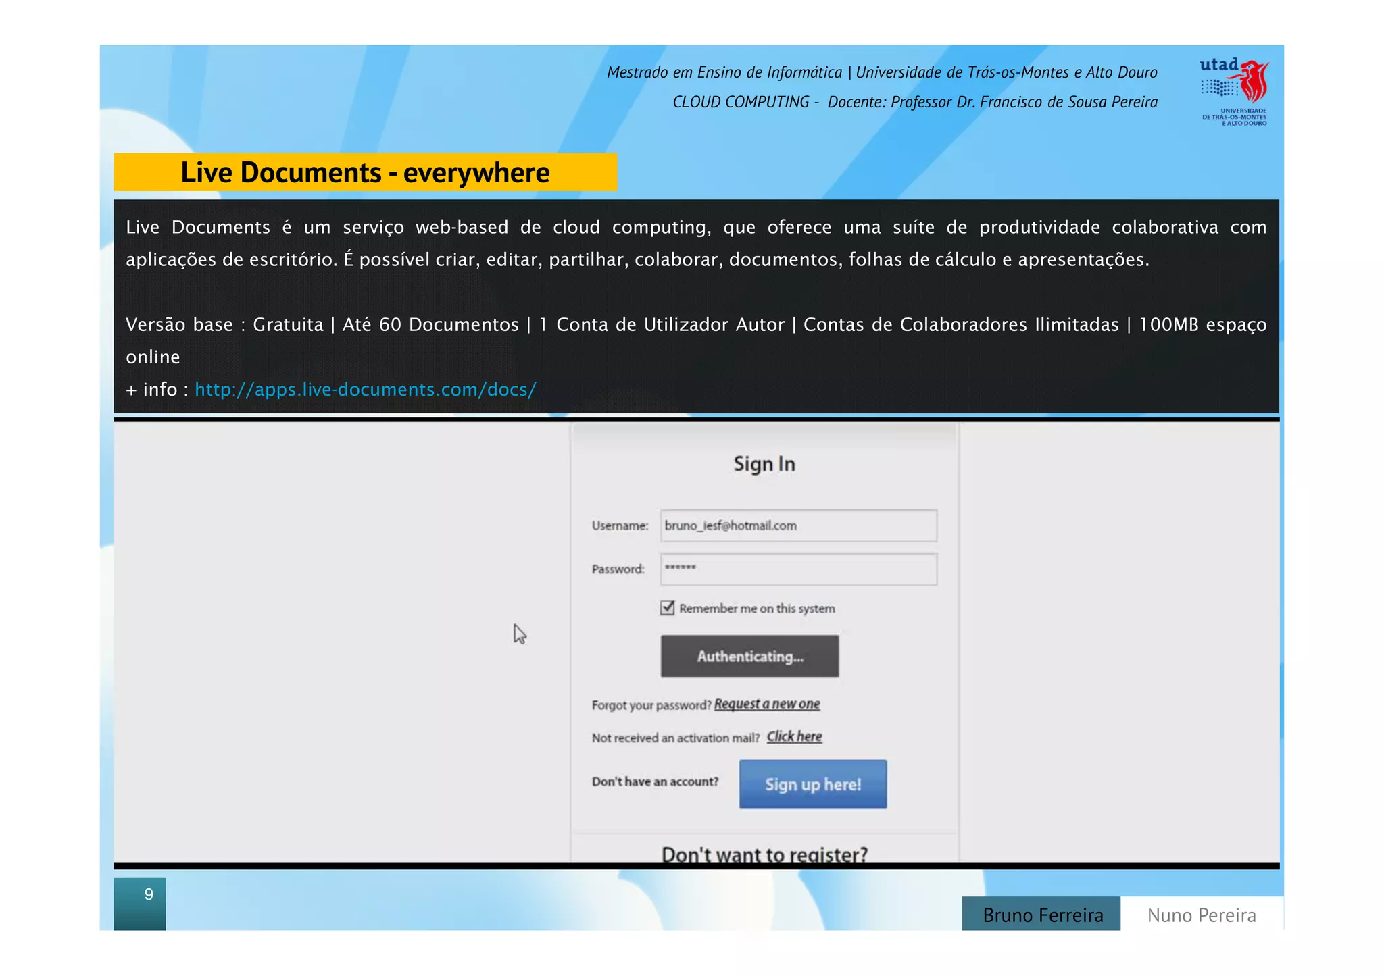Viewport: 1384px width, 976px height.
Task: Click the CLOUD COMPUTING docente header line
Action: (x=914, y=102)
